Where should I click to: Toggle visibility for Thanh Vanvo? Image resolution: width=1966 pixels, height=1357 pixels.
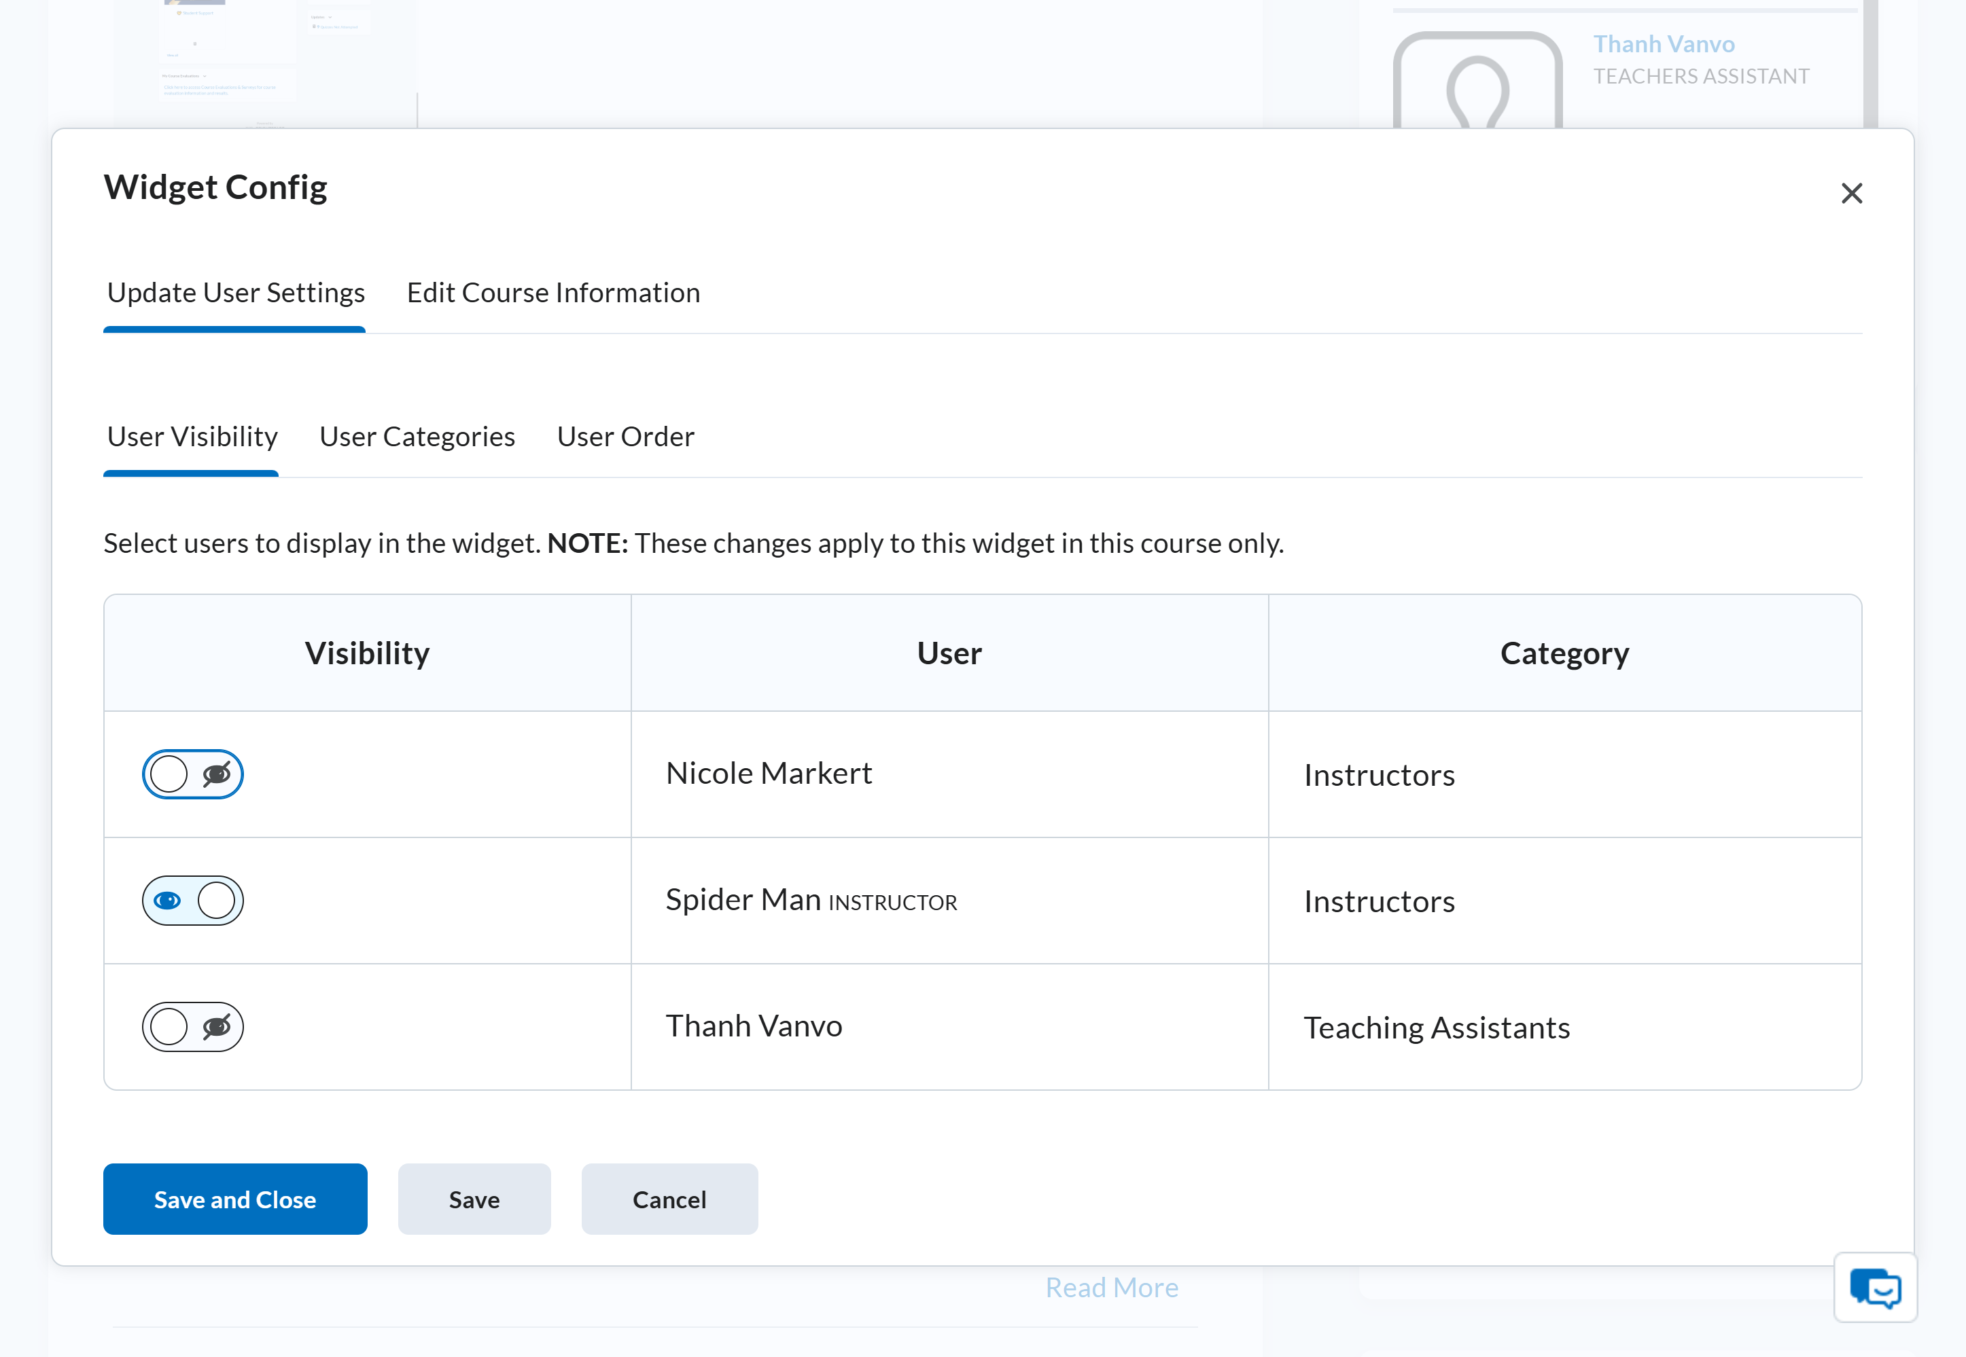(x=193, y=1027)
